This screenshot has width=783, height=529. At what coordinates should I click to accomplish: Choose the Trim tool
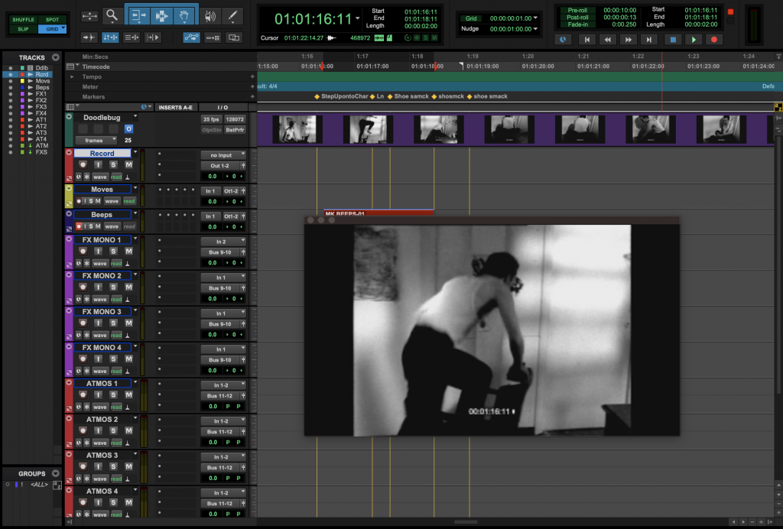[x=138, y=15]
